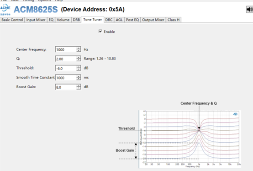Open the Input Mixer tab
Image resolution: width=253 pixels, height=171 pixels.
(36, 20)
